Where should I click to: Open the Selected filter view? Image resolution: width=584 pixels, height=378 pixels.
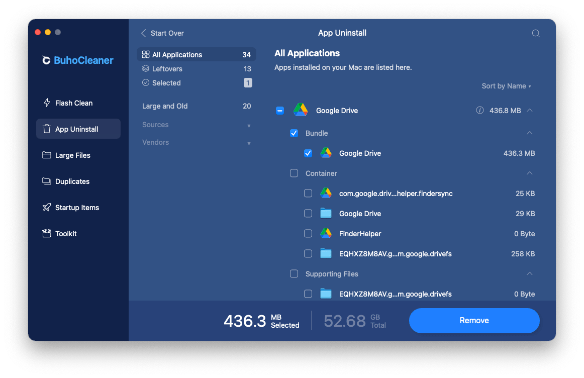(166, 82)
